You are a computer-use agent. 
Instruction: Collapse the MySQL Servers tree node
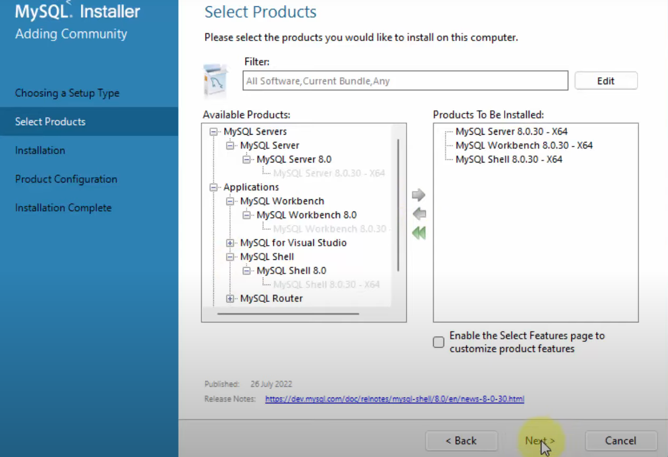click(213, 132)
